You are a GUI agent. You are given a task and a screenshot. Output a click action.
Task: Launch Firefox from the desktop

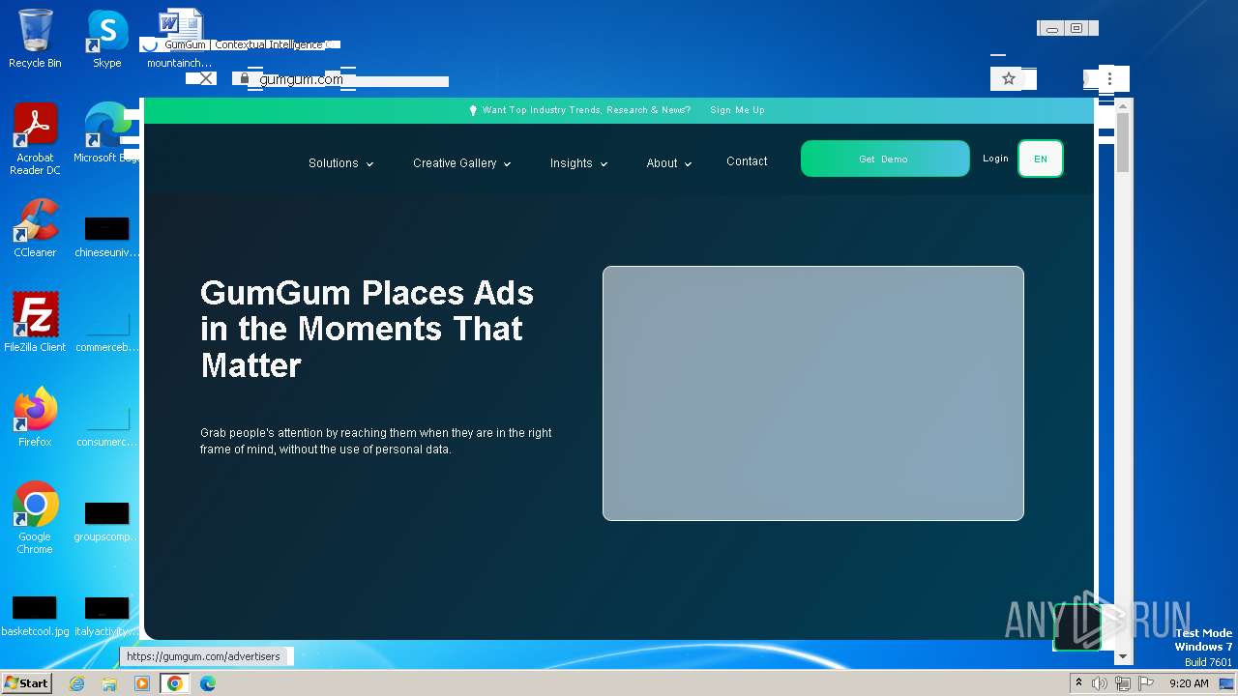35,418
